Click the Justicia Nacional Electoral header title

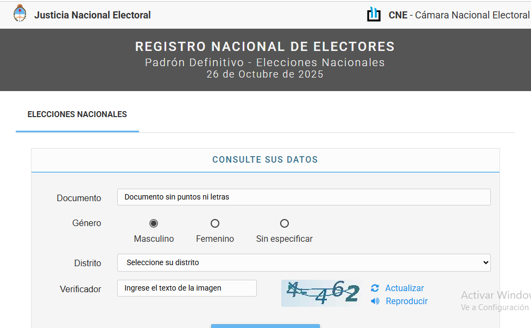[x=92, y=15]
